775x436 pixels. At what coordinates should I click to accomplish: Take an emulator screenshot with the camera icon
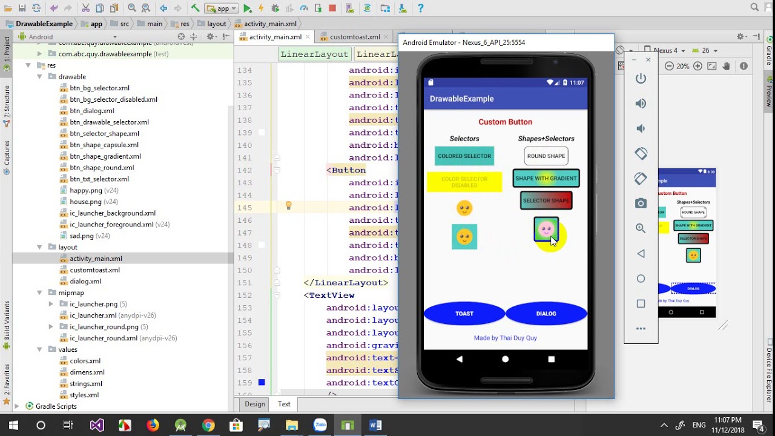pos(641,203)
